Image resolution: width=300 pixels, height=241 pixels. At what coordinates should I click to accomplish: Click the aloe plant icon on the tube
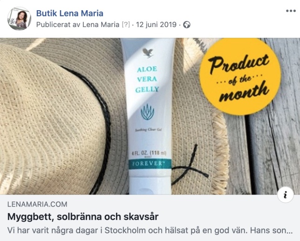tap(147, 112)
